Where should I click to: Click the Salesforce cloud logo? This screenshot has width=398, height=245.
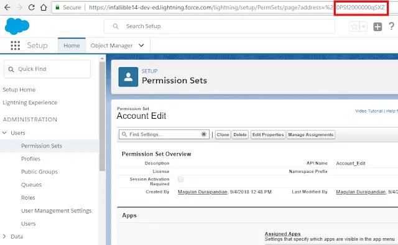pos(17,26)
